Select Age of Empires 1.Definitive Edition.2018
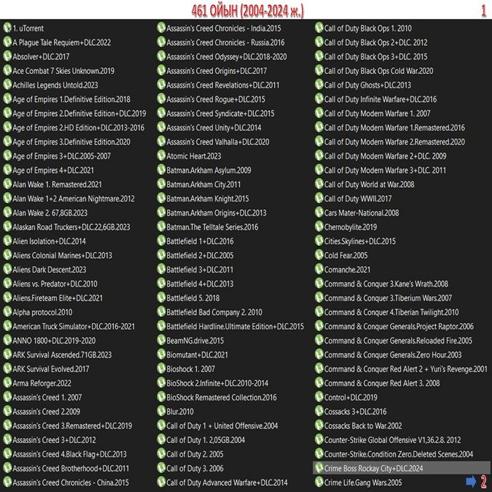The image size is (492, 492). pos(71,99)
